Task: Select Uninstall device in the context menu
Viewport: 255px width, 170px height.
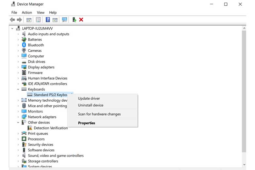Action: [x=91, y=105]
